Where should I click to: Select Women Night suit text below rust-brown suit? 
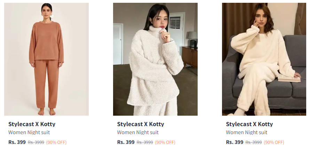click(29, 132)
